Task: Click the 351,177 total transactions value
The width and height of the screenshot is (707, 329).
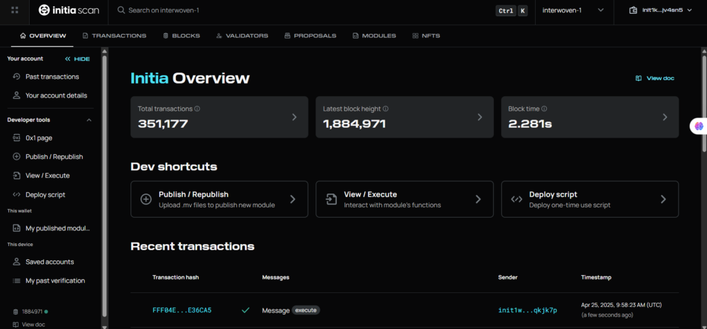Action: coord(163,124)
